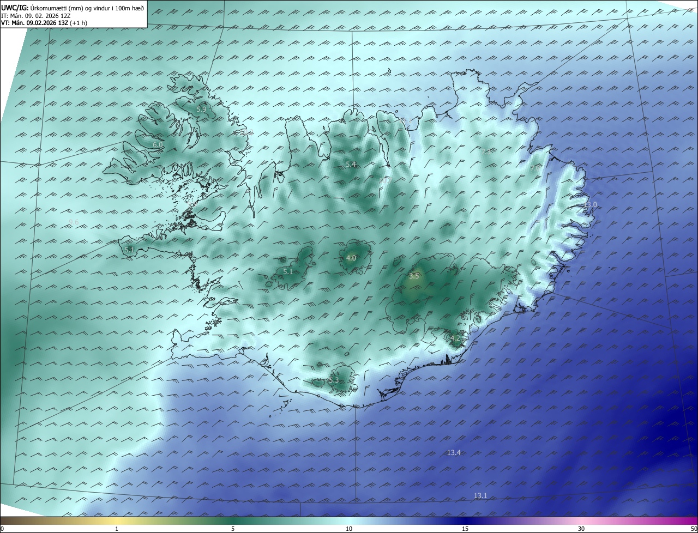Click the 3.5 value on Vatnajökull
698x533 pixels.
[414, 276]
